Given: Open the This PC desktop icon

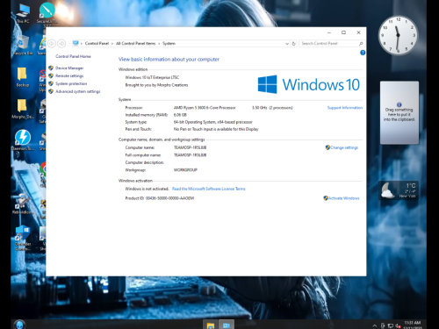Looking at the screenshot, I should 23,13.
